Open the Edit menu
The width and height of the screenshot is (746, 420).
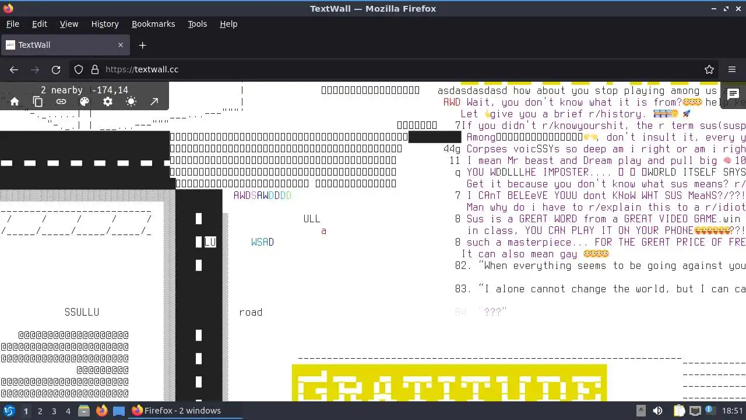[40, 24]
